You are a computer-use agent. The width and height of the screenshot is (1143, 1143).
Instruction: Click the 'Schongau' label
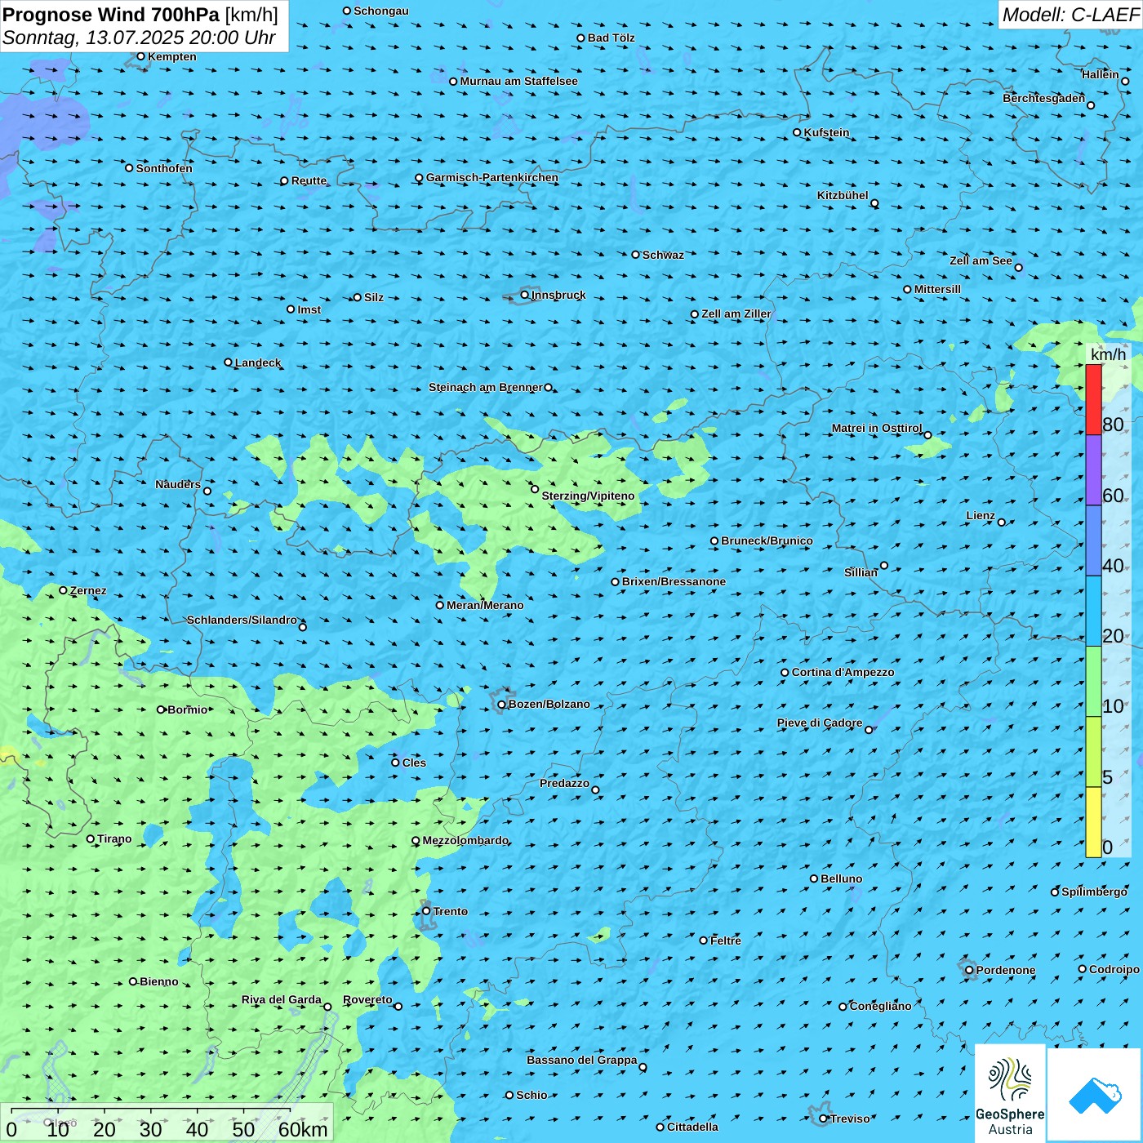tap(381, 11)
